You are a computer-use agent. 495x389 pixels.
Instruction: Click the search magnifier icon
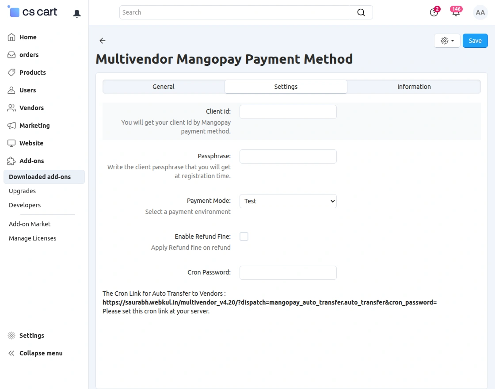361,12
